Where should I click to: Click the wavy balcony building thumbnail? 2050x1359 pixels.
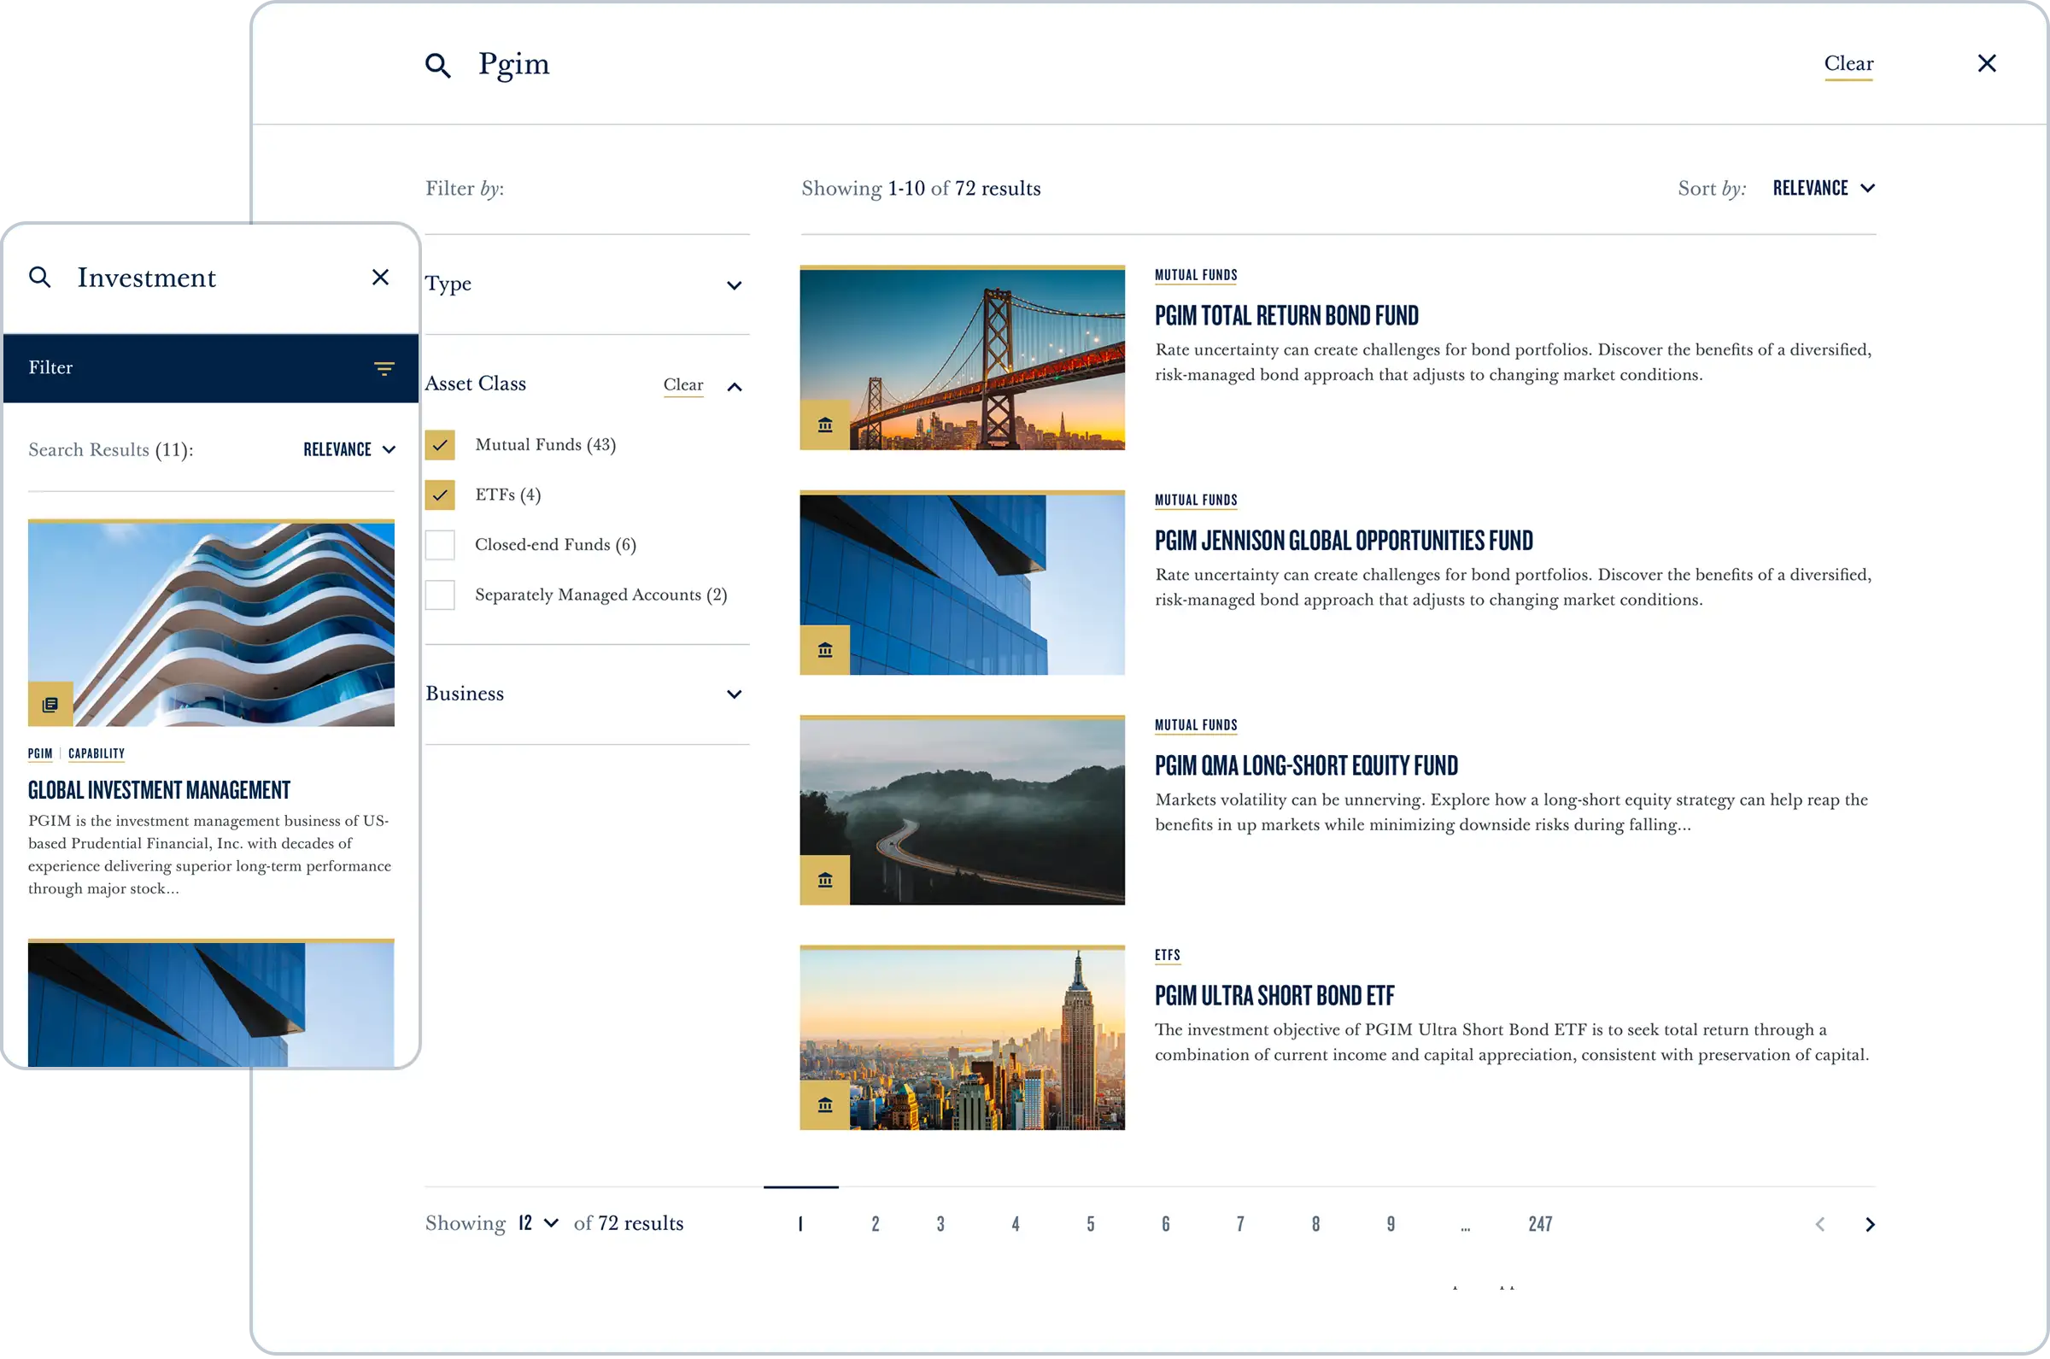(212, 624)
